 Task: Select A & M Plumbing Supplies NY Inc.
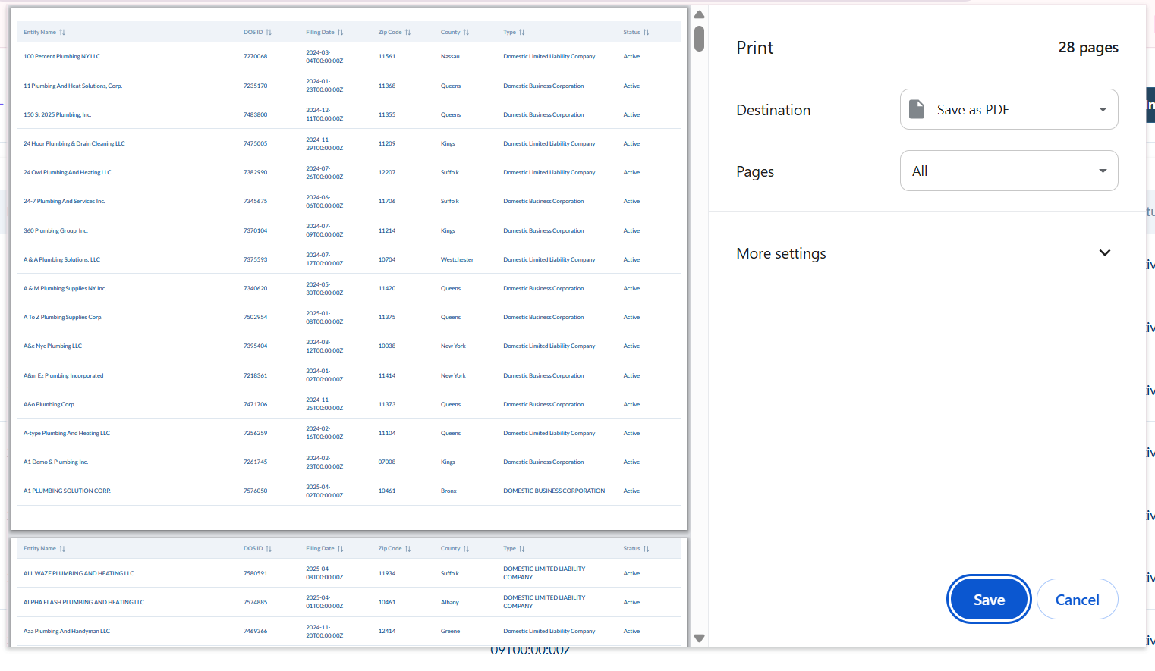click(65, 288)
